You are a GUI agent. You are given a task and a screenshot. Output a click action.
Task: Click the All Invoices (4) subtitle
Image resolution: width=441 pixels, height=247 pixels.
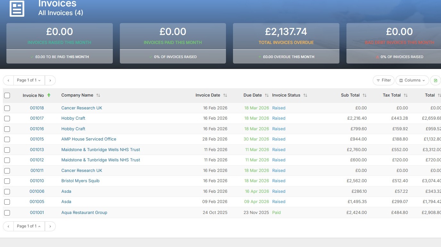[x=61, y=13]
